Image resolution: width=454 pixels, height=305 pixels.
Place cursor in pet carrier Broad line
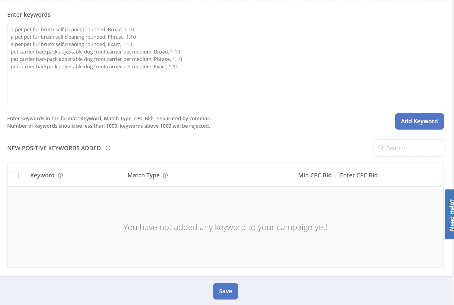click(95, 52)
